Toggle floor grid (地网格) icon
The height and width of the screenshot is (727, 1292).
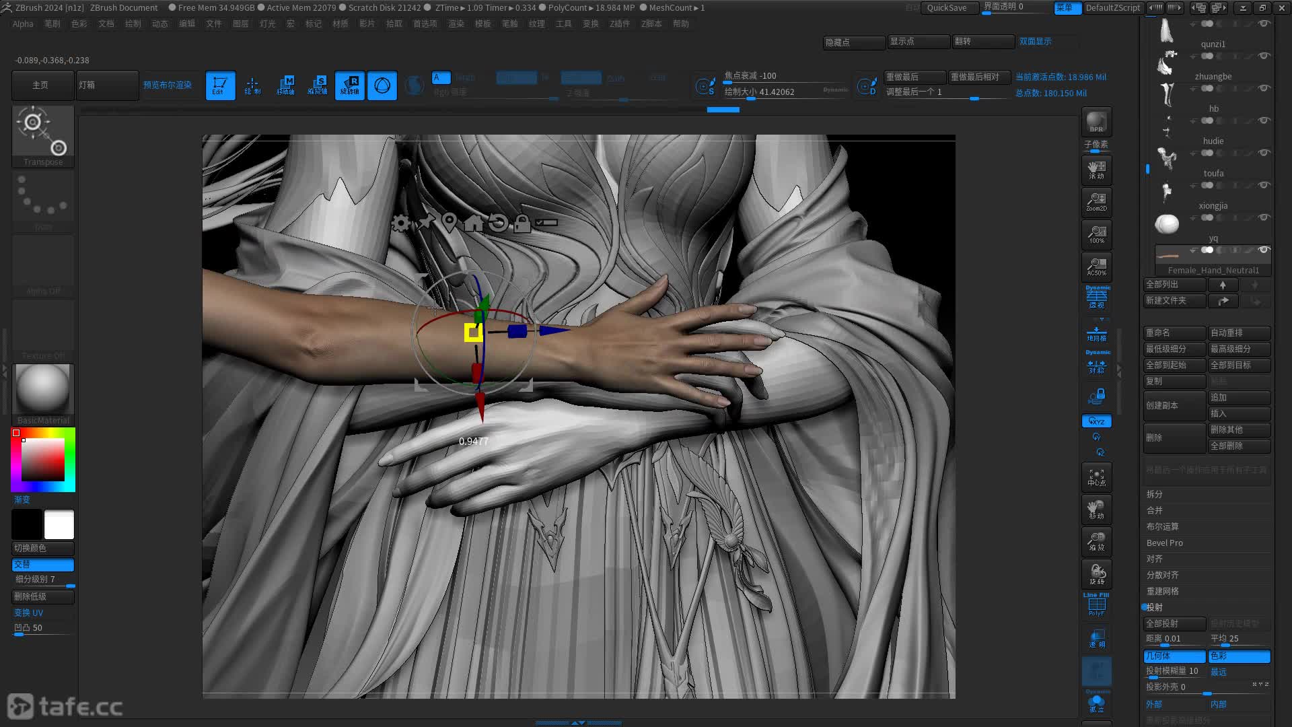(1097, 333)
